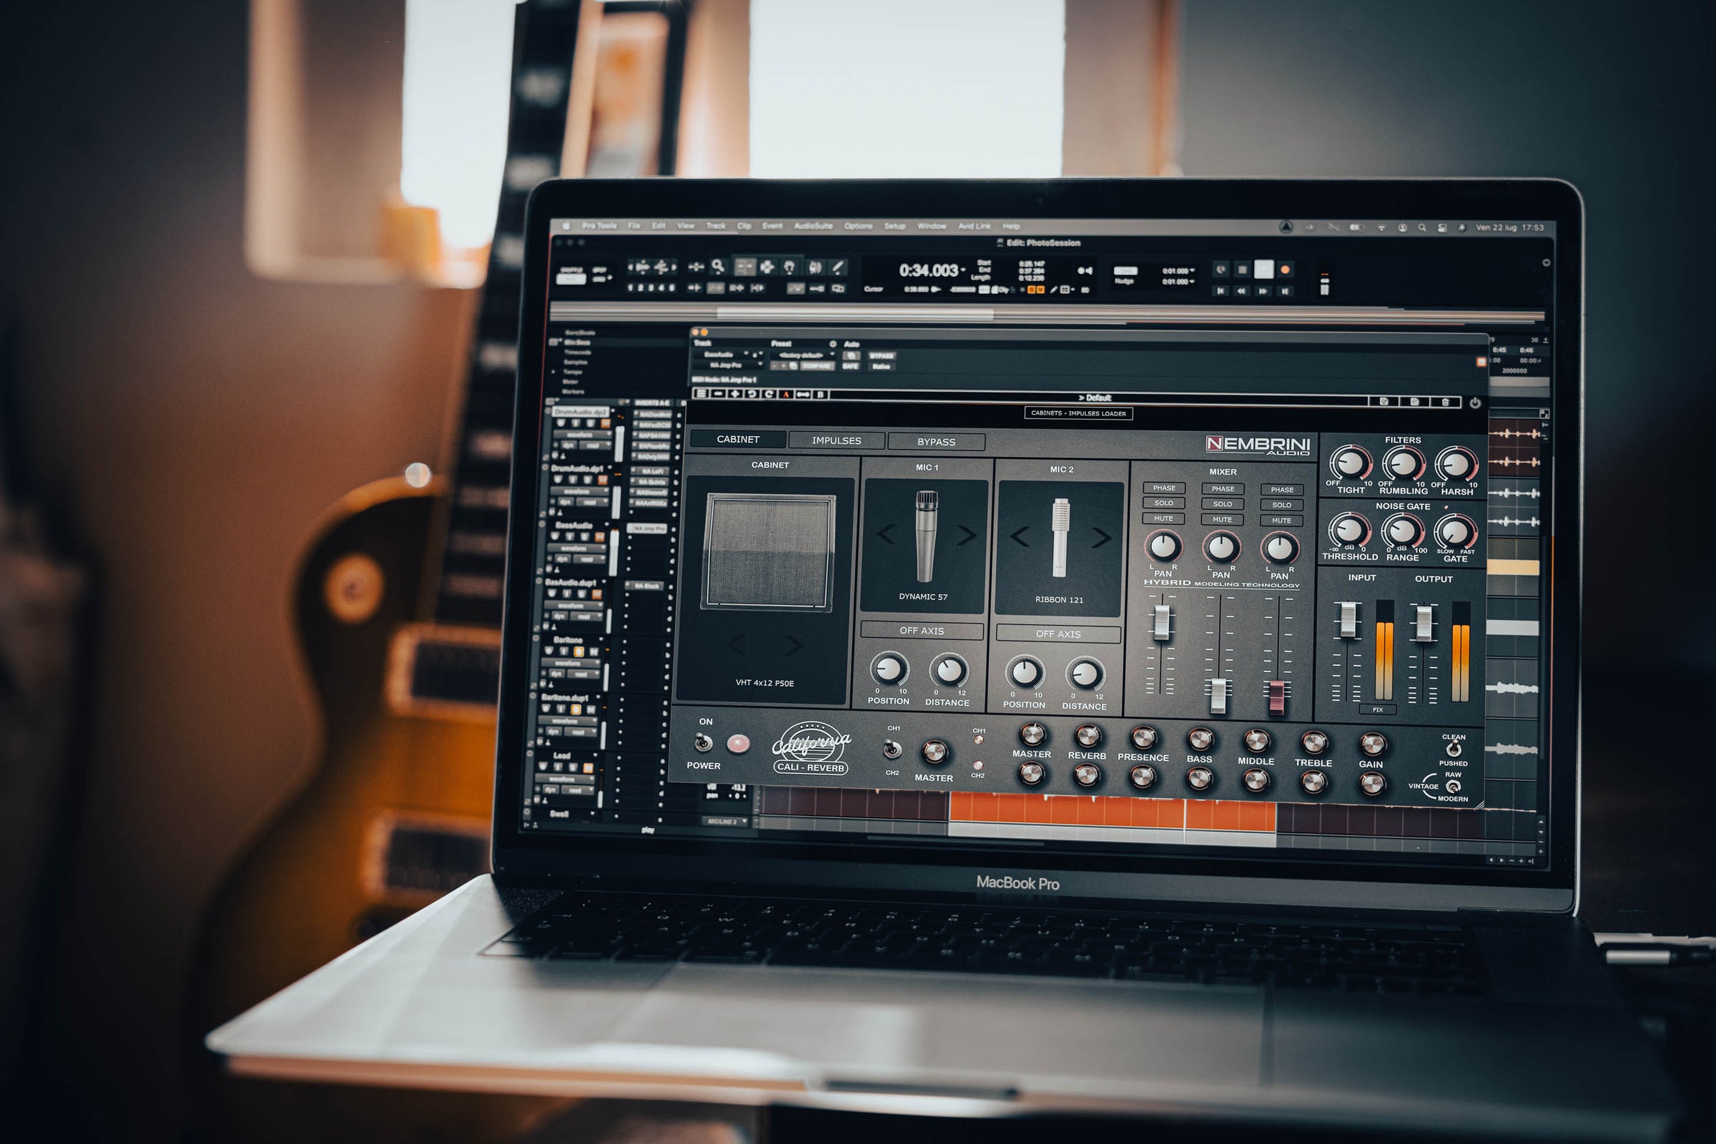Select previous microphone for Mic 2
The image size is (1716, 1144).
click(x=1020, y=536)
